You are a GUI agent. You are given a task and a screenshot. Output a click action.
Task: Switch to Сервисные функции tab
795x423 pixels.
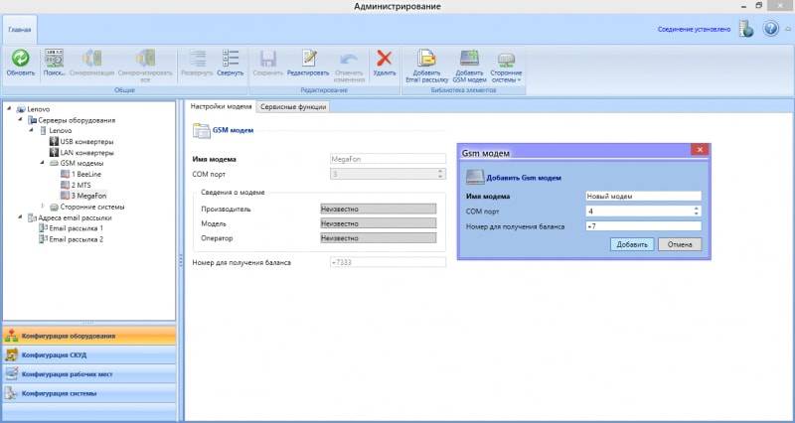tap(293, 106)
